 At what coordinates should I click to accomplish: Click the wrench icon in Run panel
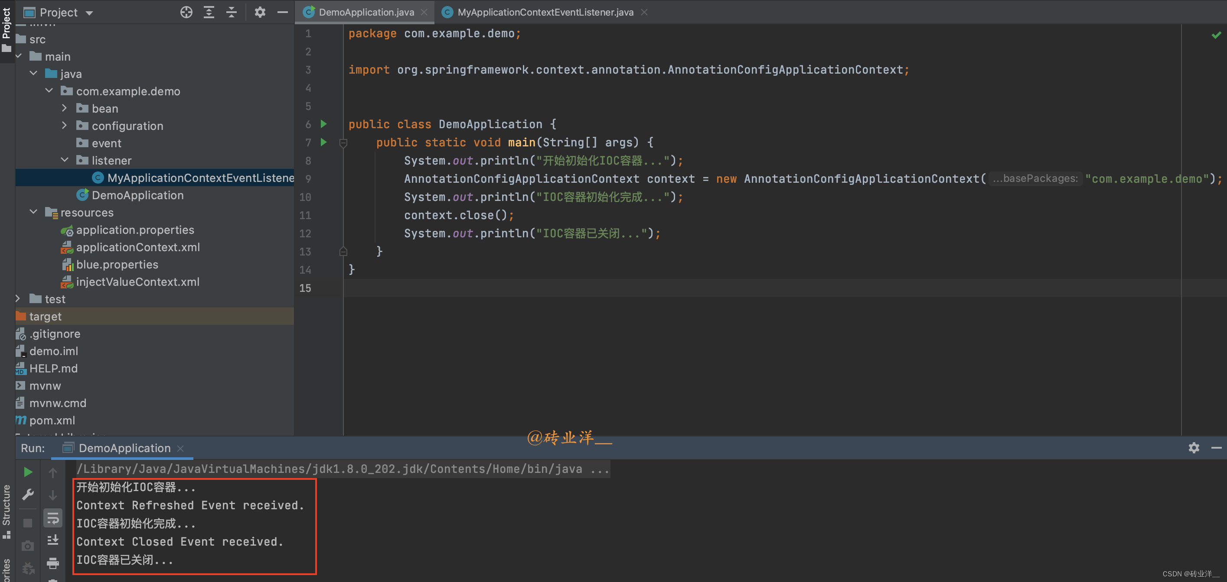[x=28, y=495]
